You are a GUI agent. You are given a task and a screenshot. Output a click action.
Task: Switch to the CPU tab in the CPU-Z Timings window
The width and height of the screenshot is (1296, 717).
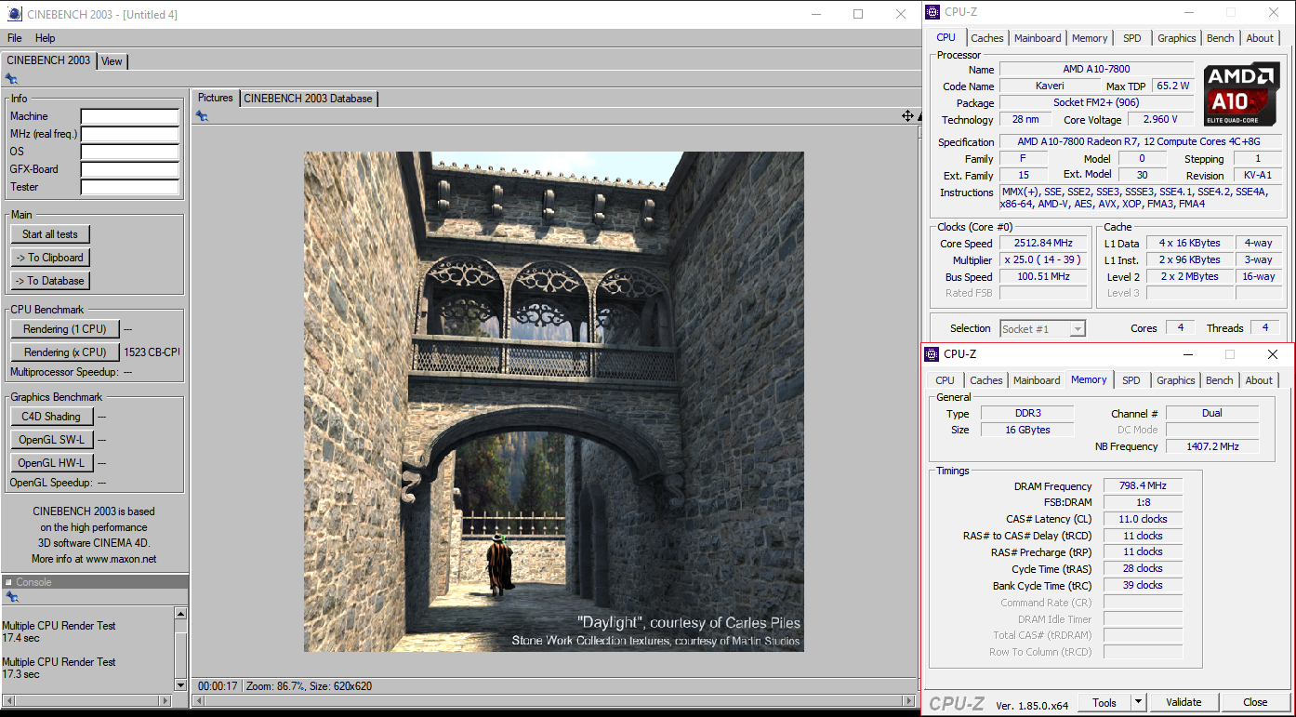pyautogui.click(x=946, y=380)
